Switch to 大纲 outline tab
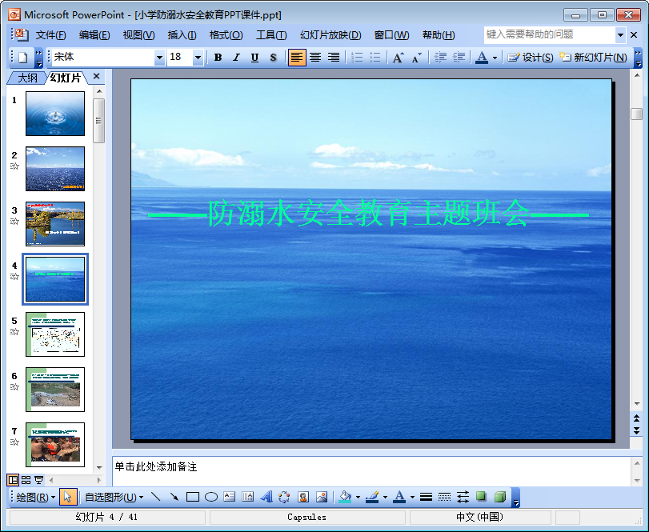This screenshot has height=532, width=649. coord(27,78)
